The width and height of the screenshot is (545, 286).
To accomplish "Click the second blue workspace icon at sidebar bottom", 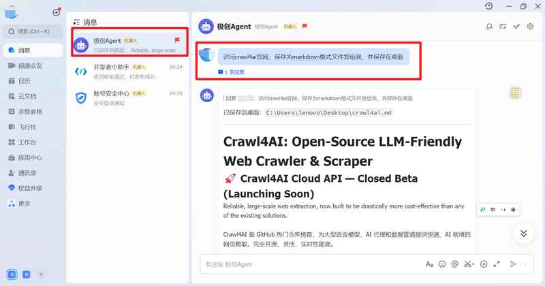I will pos(27,274).
